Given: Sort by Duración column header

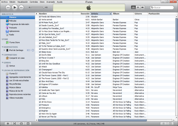Looking at the screenshot, I should click(81, 14).
